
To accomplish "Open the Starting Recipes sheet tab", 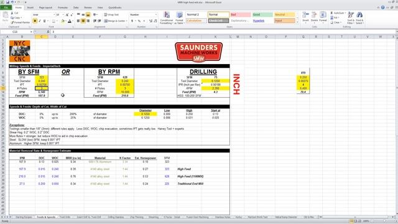I will [x=24, y=217].
